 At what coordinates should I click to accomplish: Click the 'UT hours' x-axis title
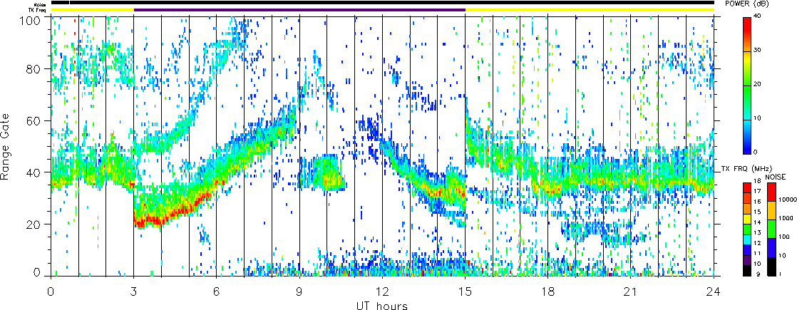coord(381,306)
